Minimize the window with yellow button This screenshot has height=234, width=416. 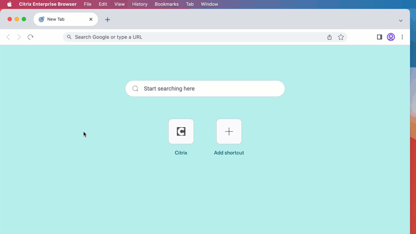(x=17, y=19)
